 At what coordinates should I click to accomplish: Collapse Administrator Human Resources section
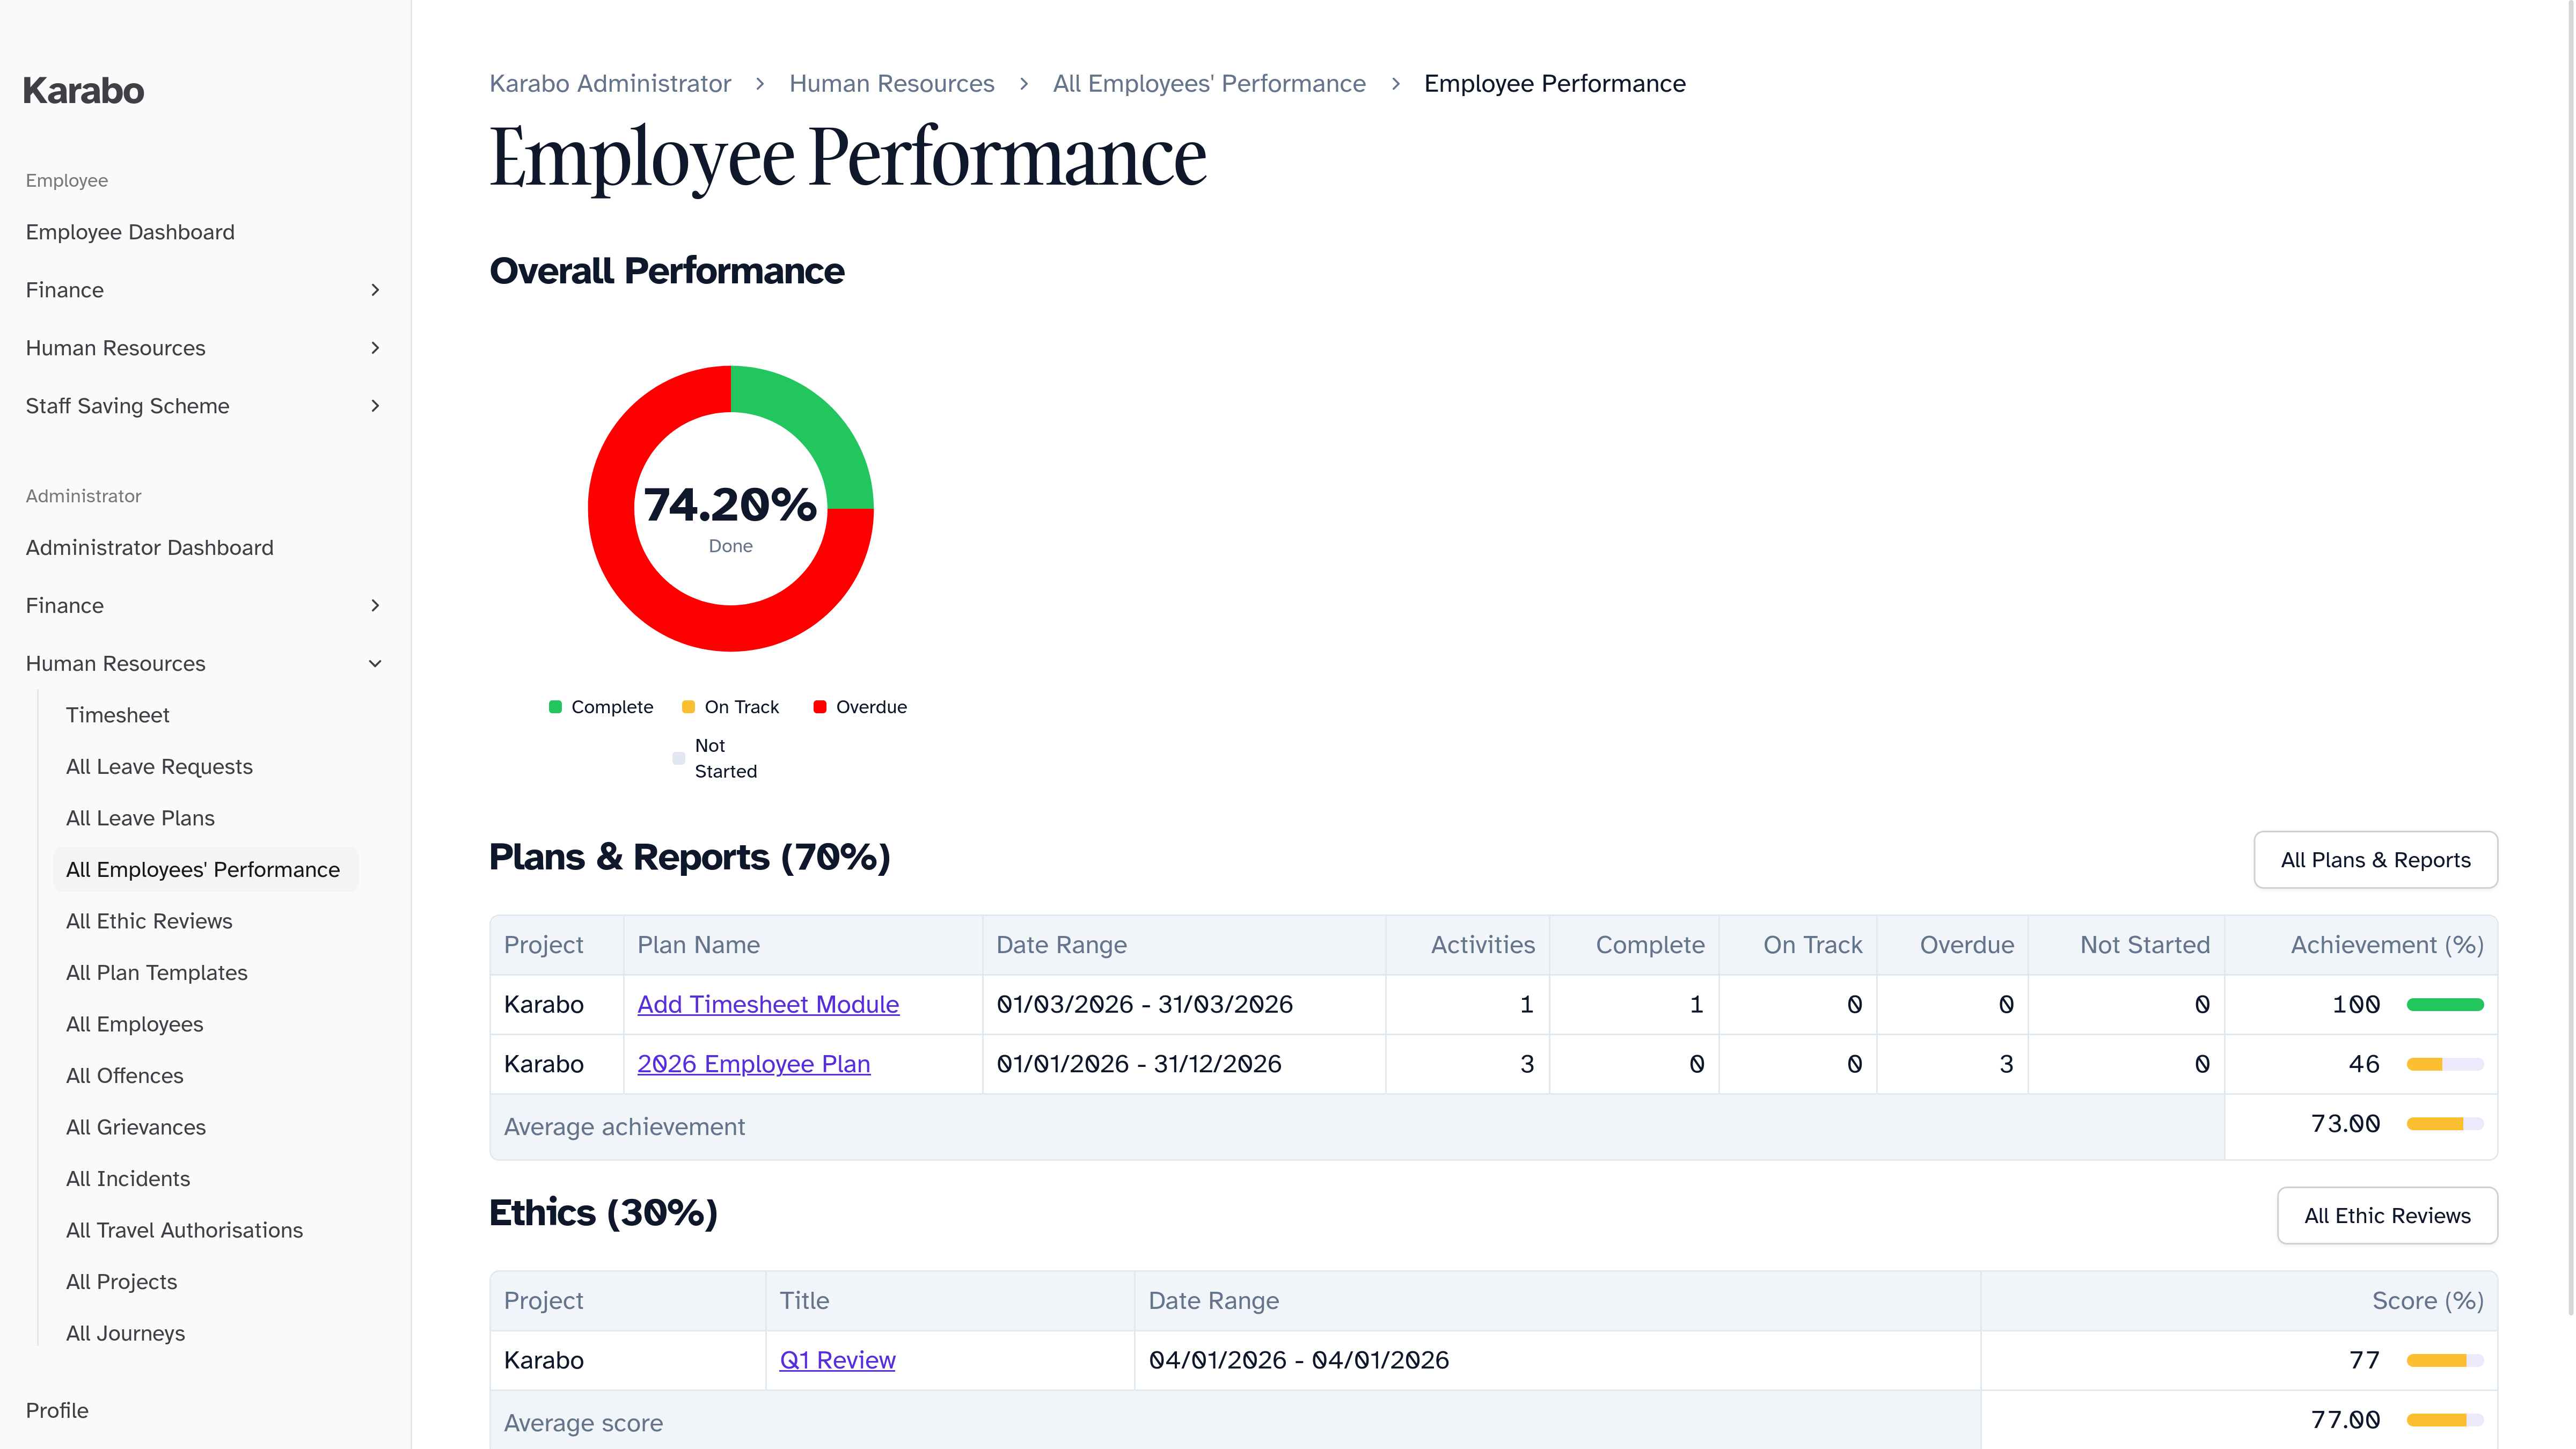point(375,664)
